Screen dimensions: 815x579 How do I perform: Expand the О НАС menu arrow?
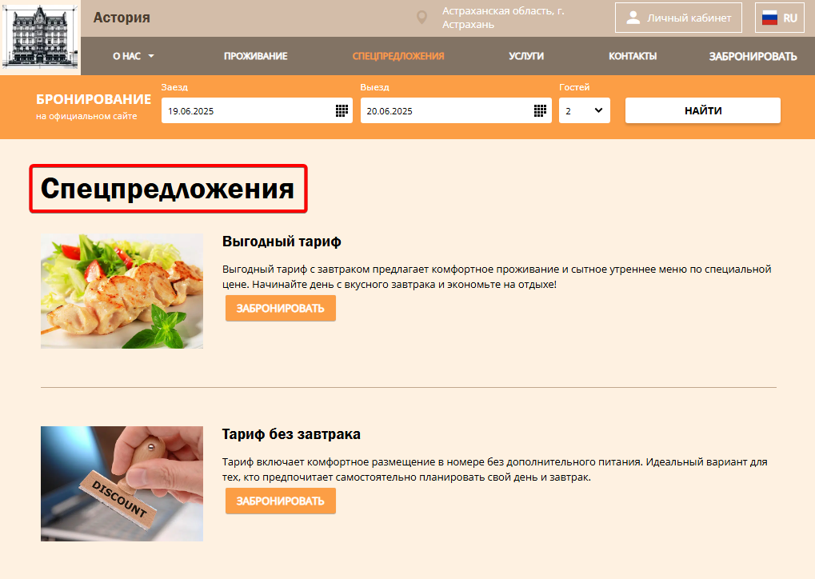(x=151, y=56)
